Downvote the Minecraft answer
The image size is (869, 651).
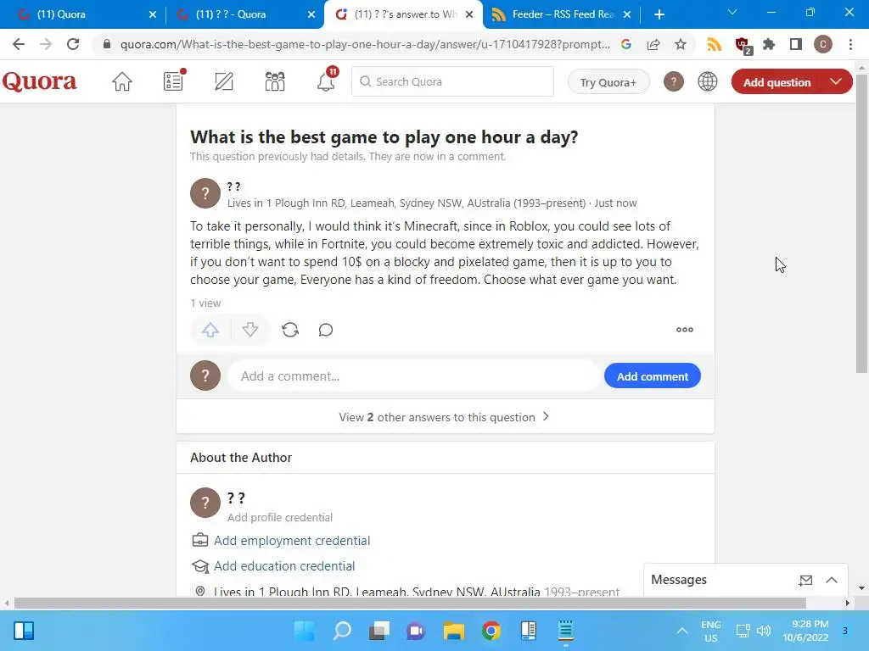(250, 330)
